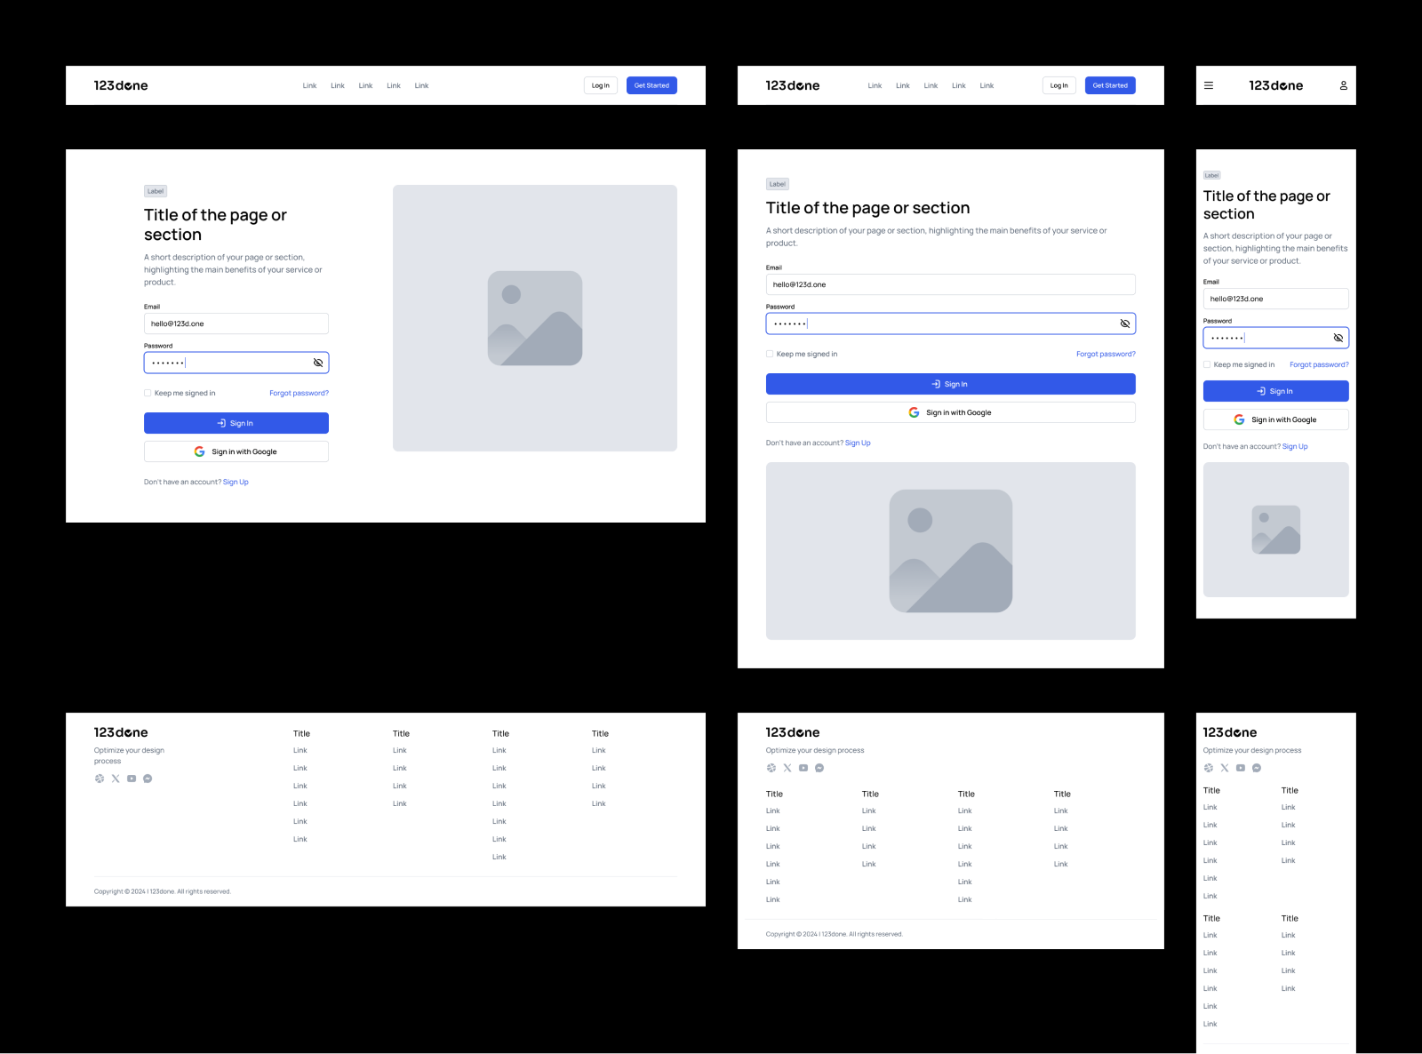Image resolution: width=1422 pixels, height=1054 pixels.
Task: Hide the password on the mobile layout
Action: coord(1338,338)
